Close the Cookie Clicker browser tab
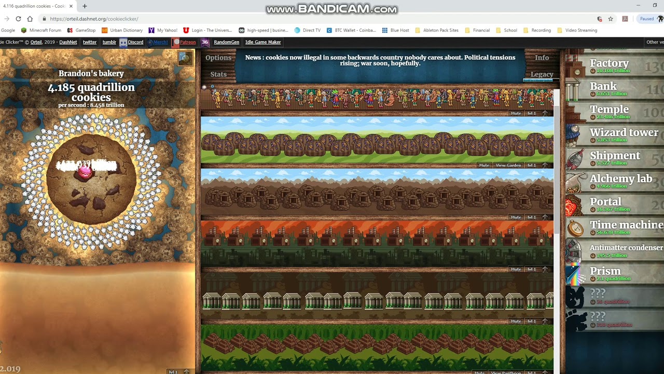Screen dimensions: 664x374 pyautogui.click(x=71, y=6)
